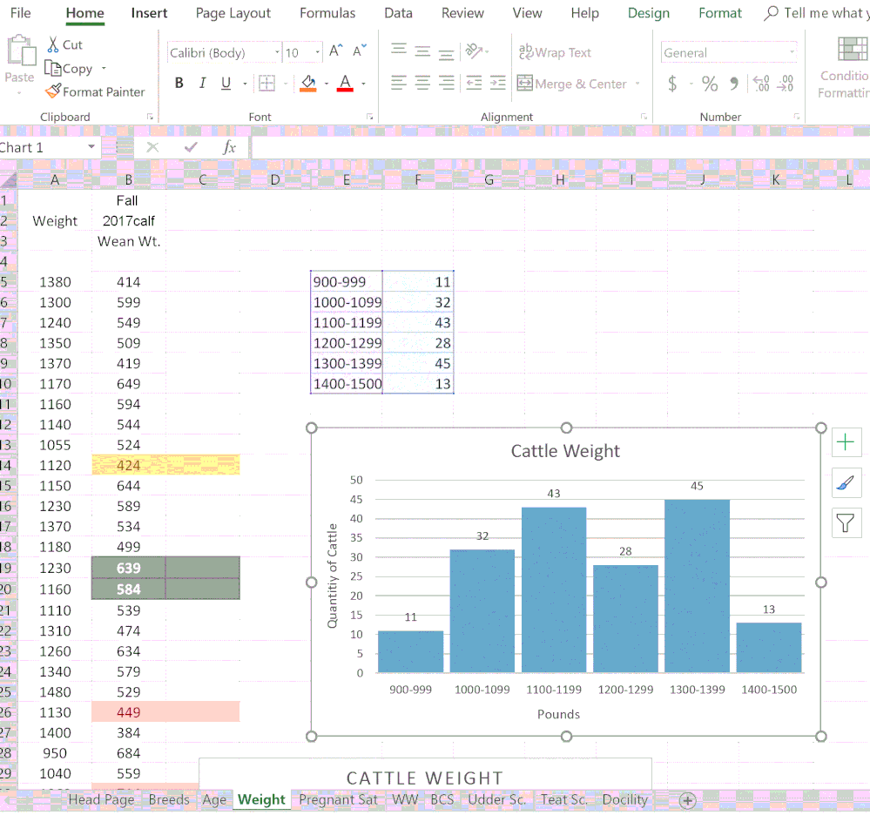
Task: Switch to the Design ribbon tab
Action: 648,13
